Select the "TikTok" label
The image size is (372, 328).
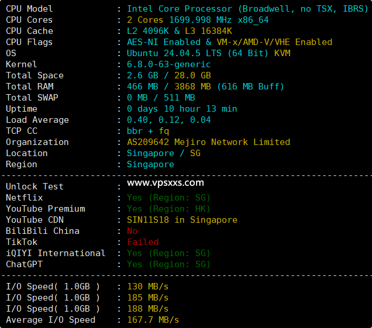(x=22, y=242)
